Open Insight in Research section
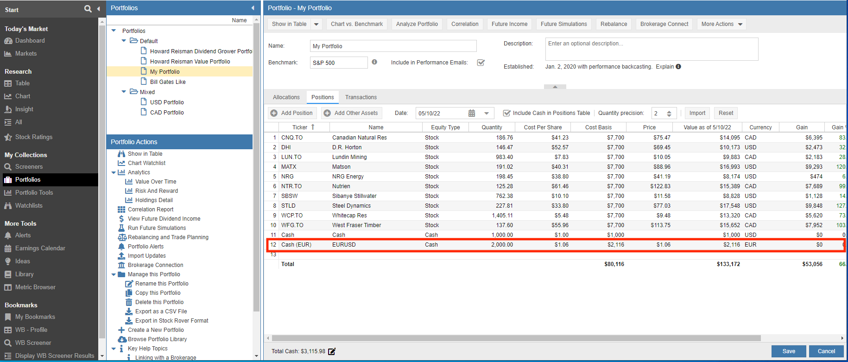The height and width of the screenshot is (362, 848). coord(24,109)
